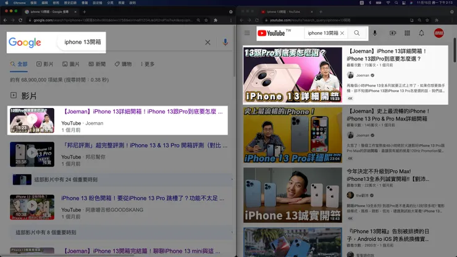Open YouTube hamburger guide menu
457x257 pixels.
click(x=247, y=33)
